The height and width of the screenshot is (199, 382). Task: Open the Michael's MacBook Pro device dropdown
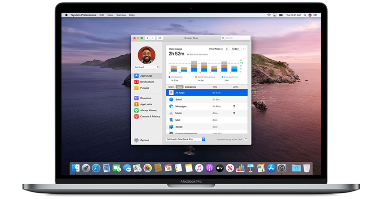185,139
